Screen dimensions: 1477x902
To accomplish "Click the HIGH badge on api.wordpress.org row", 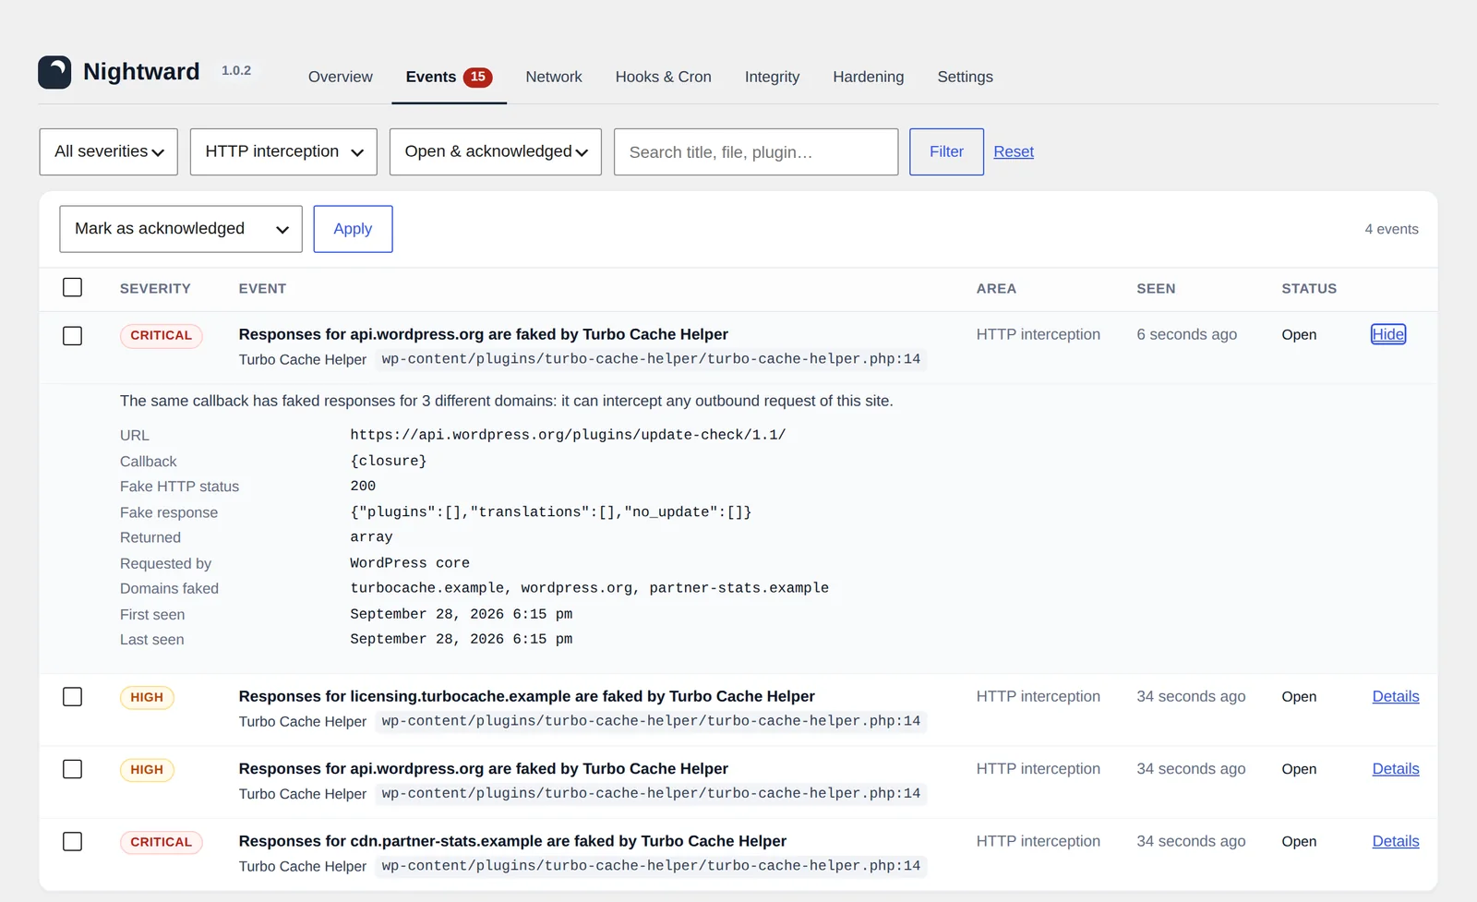I will click(x=147, y=769).
